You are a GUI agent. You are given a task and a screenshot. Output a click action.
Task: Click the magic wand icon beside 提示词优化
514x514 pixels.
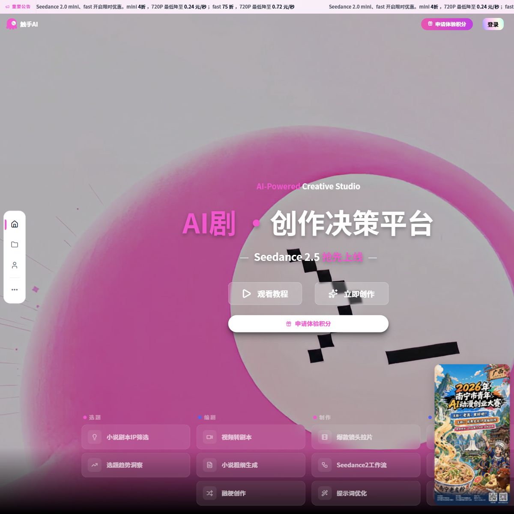[x=325, y=493]
